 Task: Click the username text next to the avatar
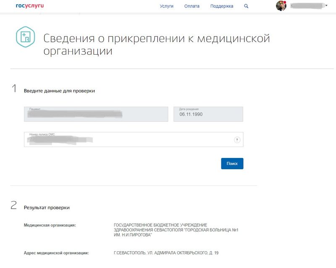pos(306,5)
